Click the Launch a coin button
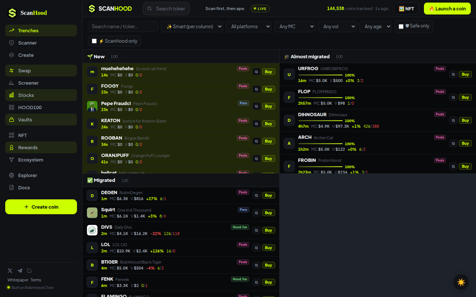 (447, 9)
